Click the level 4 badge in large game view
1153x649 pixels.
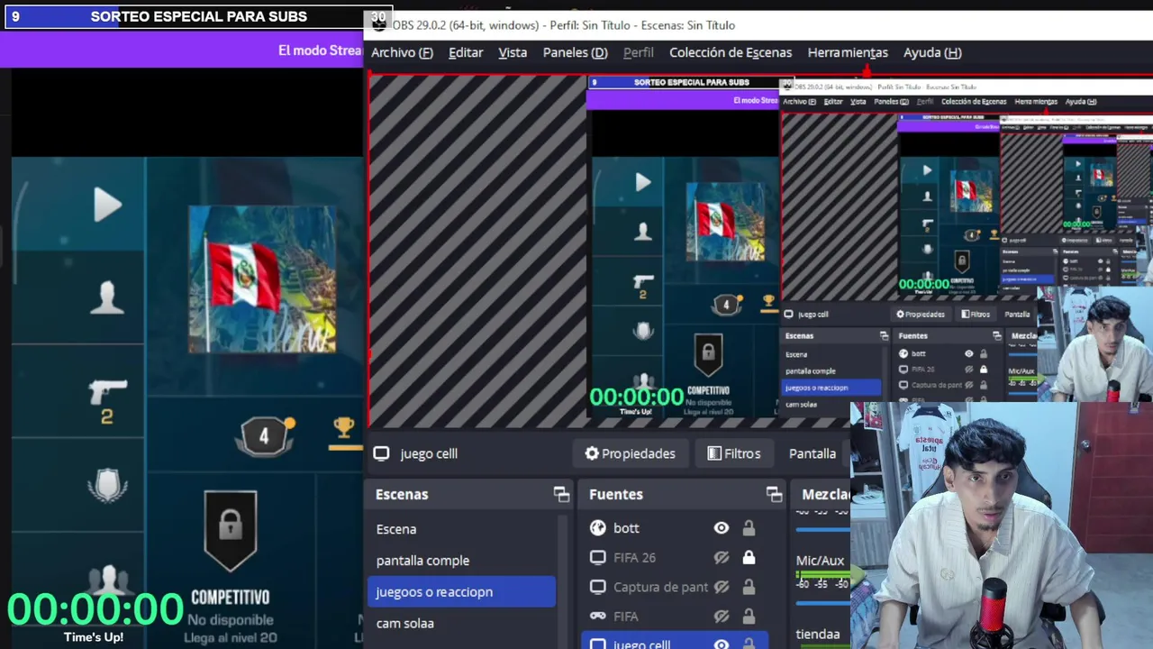264,436
